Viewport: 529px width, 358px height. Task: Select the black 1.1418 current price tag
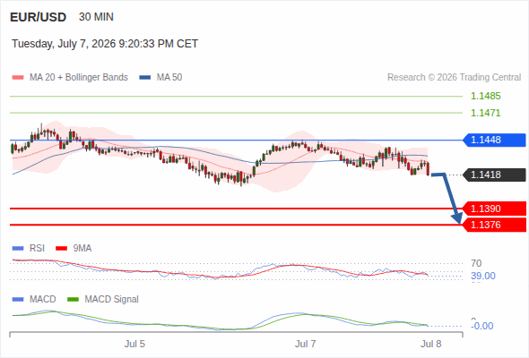point(494,175)
